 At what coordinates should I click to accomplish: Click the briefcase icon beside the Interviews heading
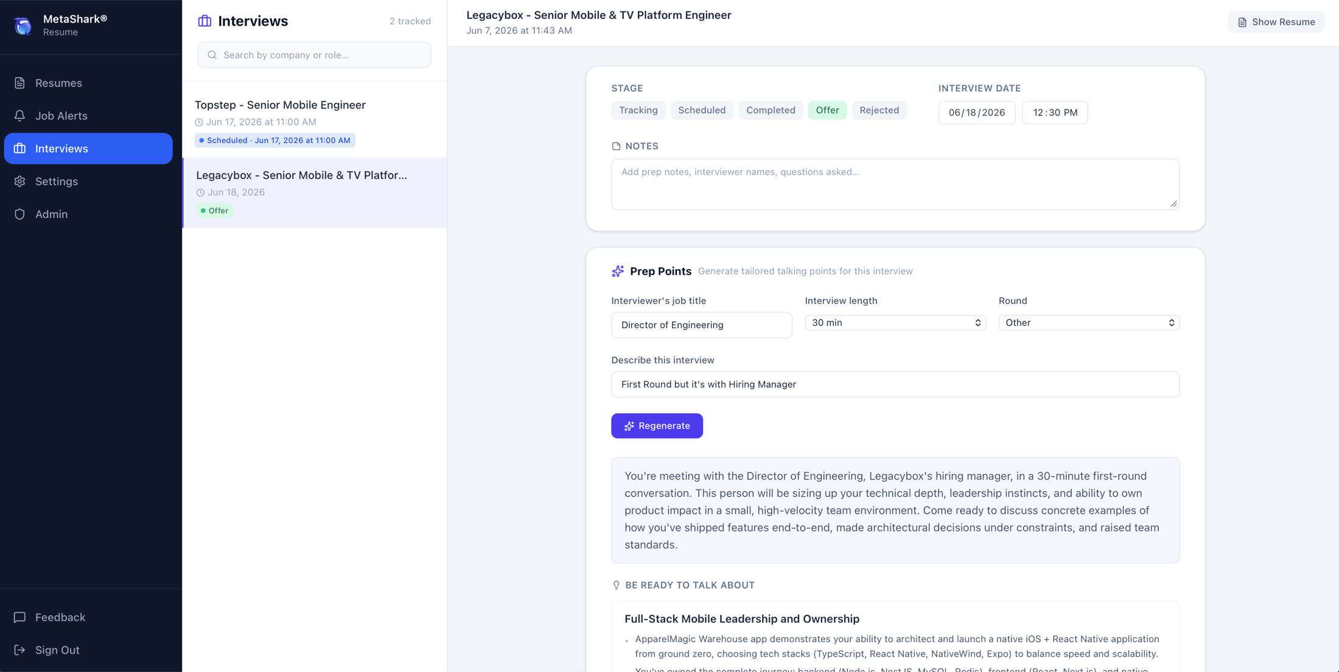[205, 21]
